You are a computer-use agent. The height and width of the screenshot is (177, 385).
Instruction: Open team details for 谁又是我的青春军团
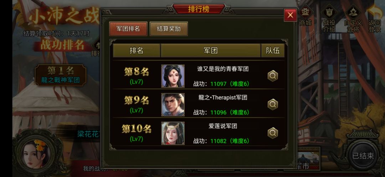click(273, 76)
